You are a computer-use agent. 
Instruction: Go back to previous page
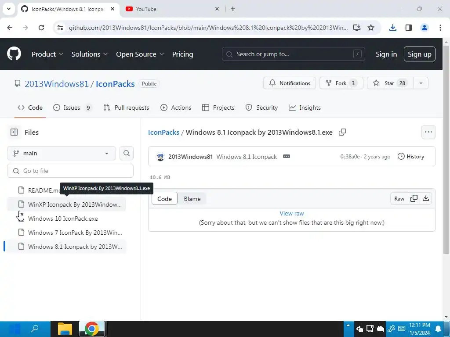click(x=10, y=28)
